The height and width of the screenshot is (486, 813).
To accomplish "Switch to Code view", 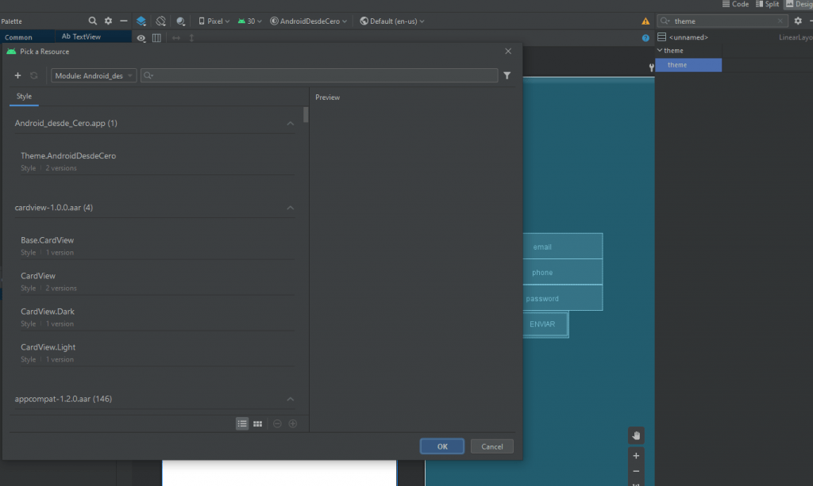I will (735, 4).
